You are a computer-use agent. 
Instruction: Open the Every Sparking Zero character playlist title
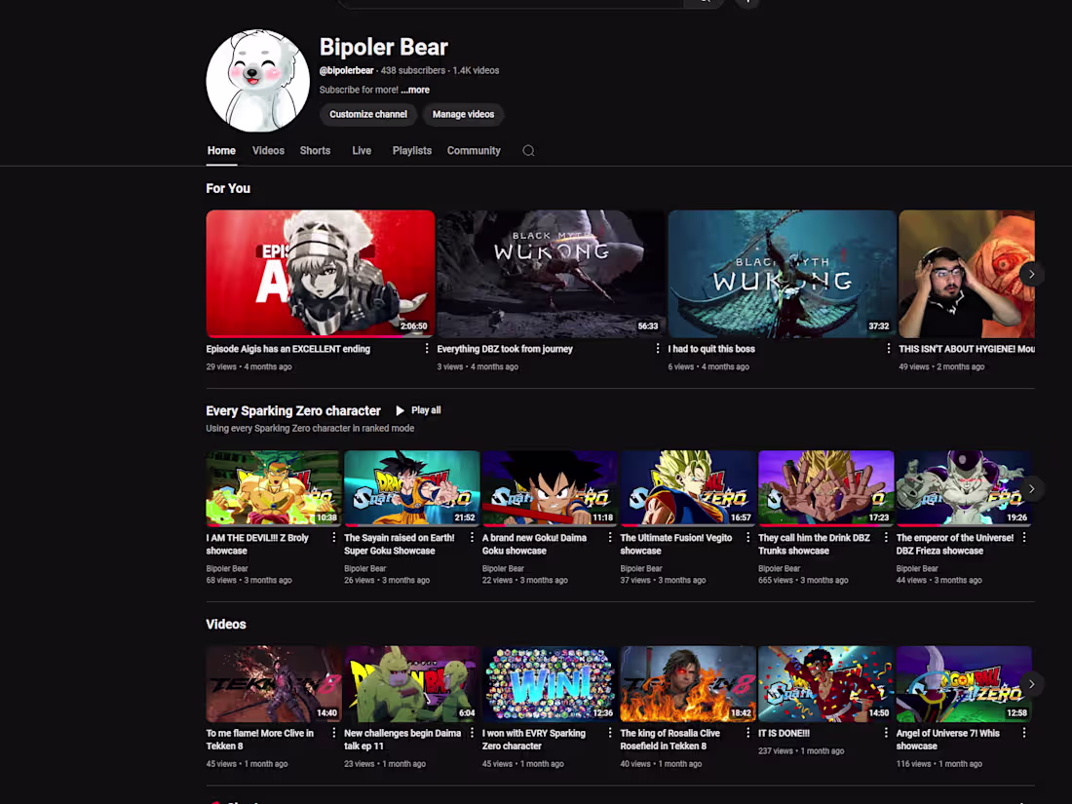pos(293,411)
